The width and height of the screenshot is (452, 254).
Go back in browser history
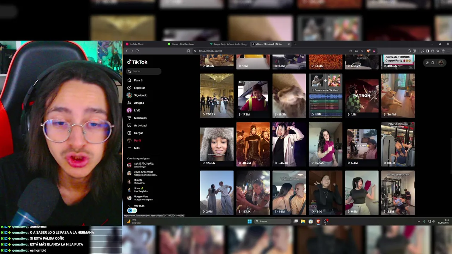(127, 51)
